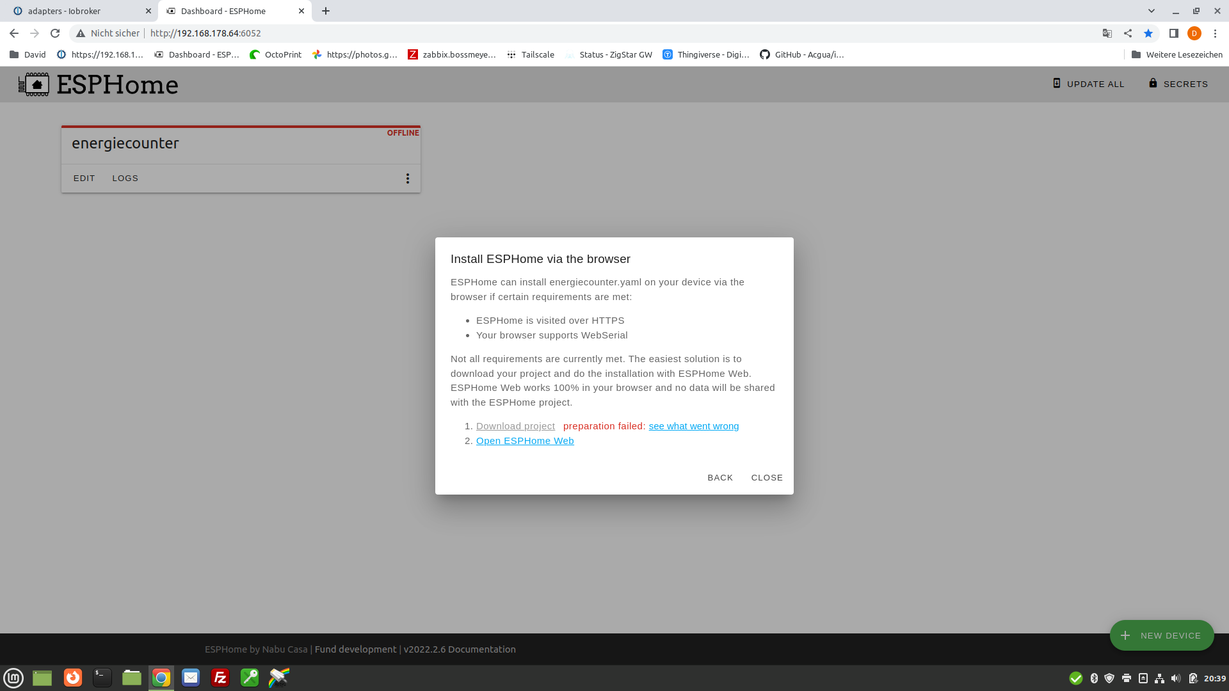Screen dimensions: 1229x691
Task: Open the orange 'D' profile avatar
Action: (x=1194, y=33)
